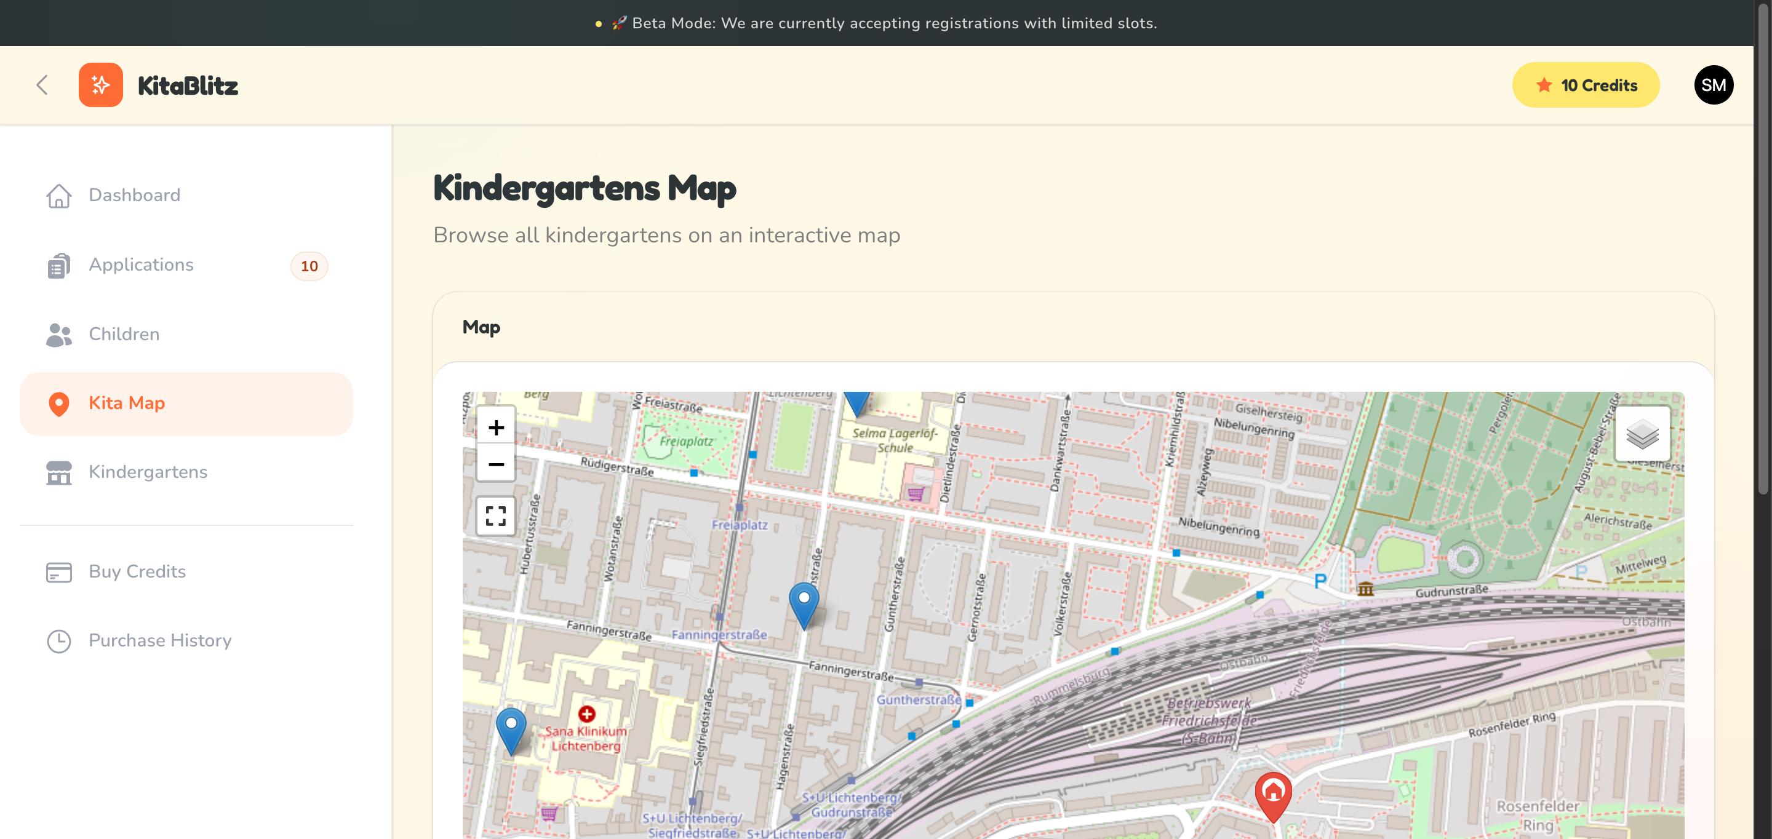The image size is (1772, 839).
Task: Open the map layers control
Action: pyautogui.click(x=1642, y=434)
